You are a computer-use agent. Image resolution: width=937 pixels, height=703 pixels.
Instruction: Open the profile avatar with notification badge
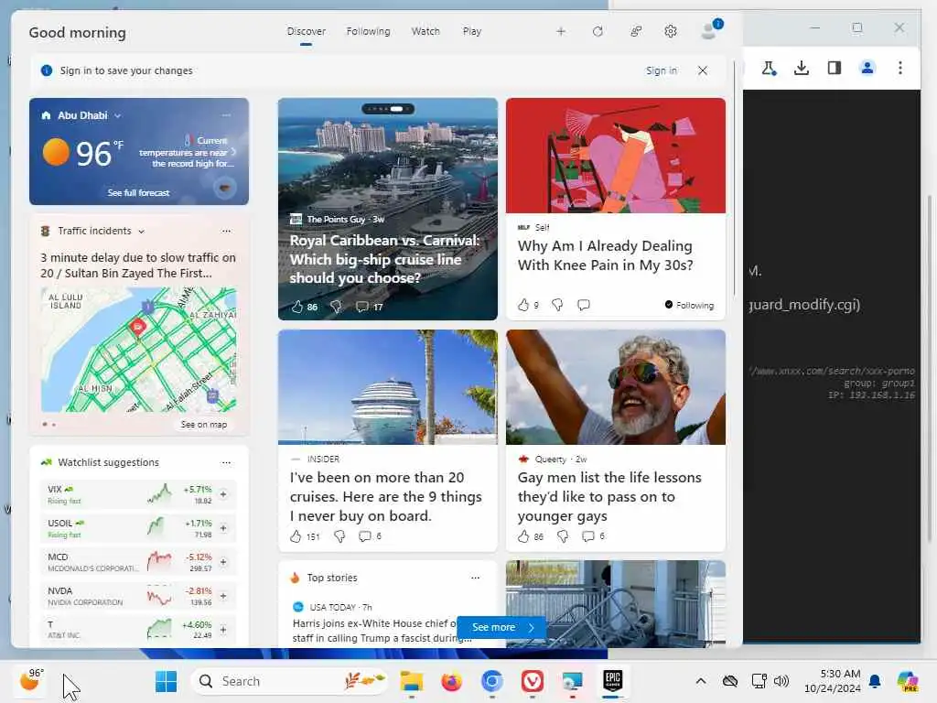click(x=711, y=29)
